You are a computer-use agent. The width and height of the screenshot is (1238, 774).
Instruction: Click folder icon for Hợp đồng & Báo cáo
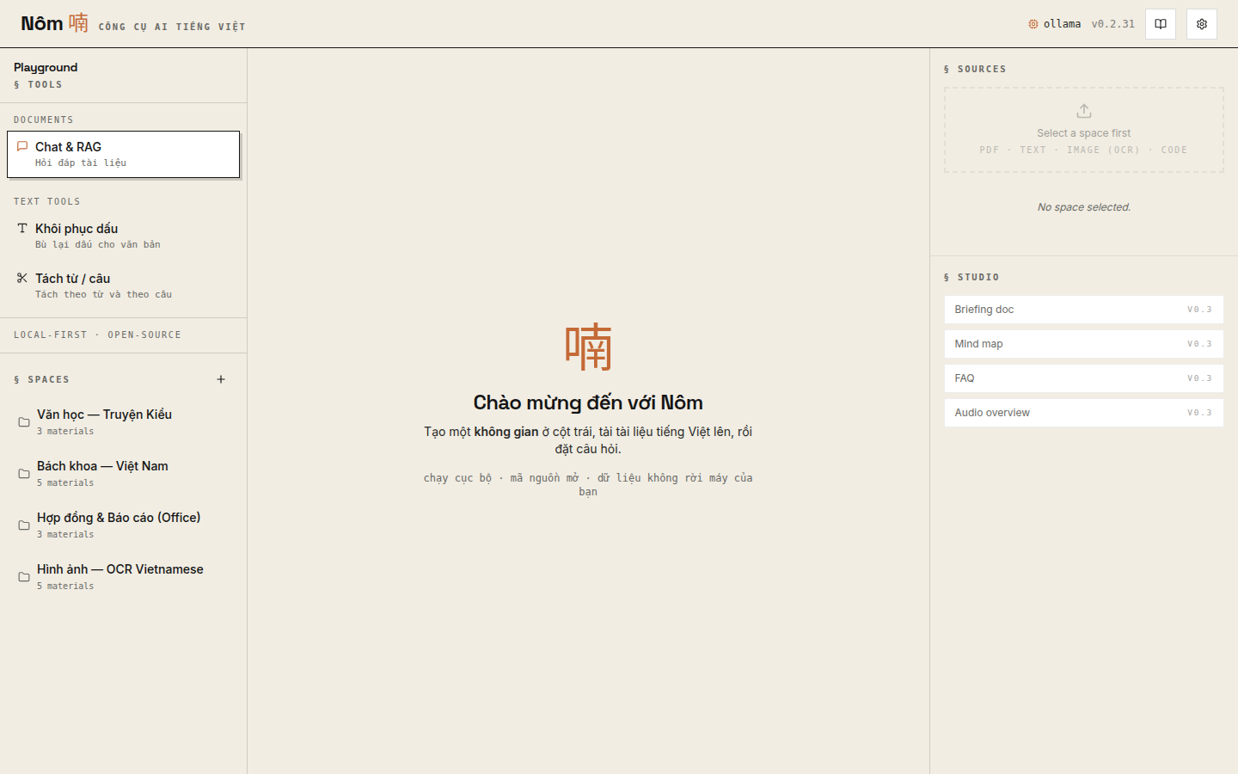tap(24, 525)
